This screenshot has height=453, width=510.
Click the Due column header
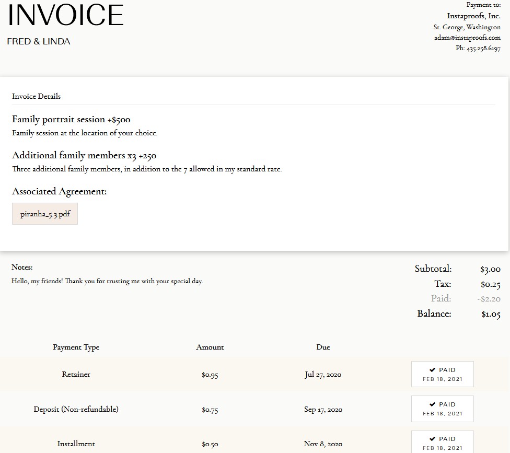pyautogui.click(x=323, y=347)
